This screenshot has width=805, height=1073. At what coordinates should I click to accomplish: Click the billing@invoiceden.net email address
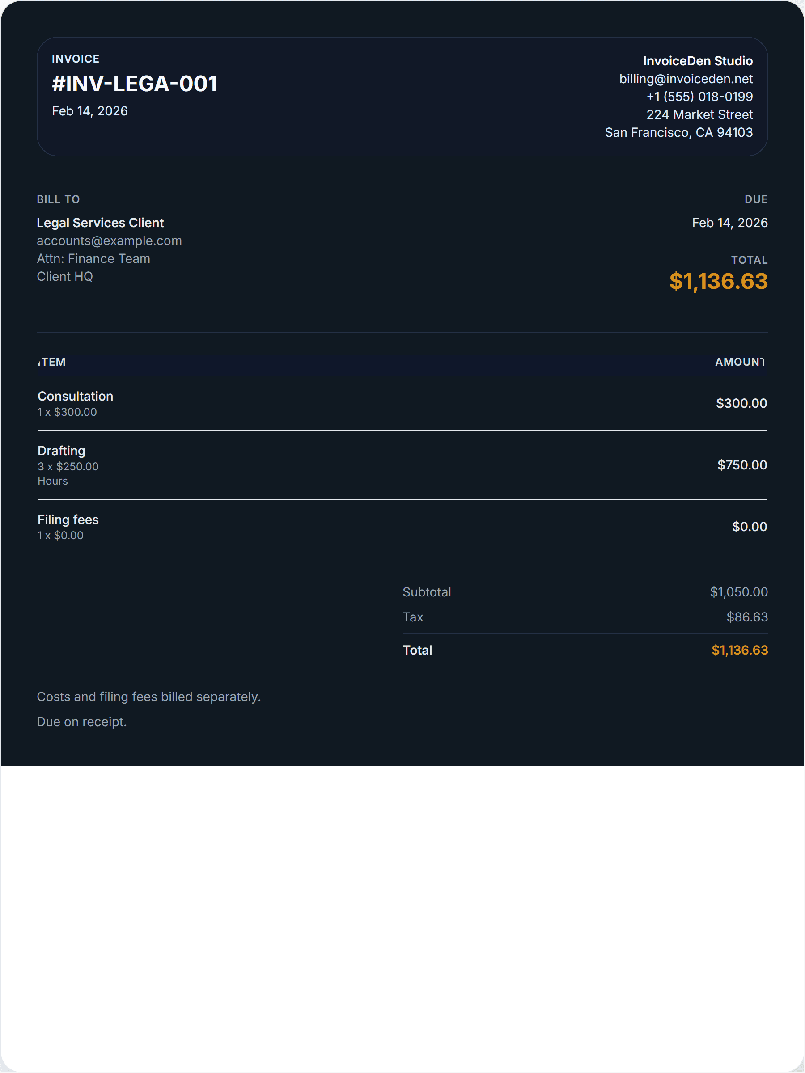coord(686,79)
